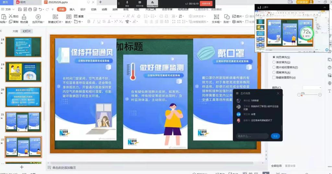Start slideshow from current slide icon
332x174 pixels.
(38, 17)
